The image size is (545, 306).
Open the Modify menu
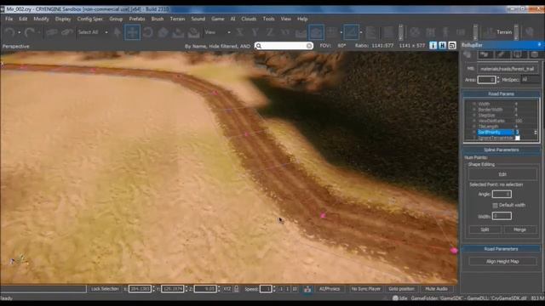tap(41, 19)
